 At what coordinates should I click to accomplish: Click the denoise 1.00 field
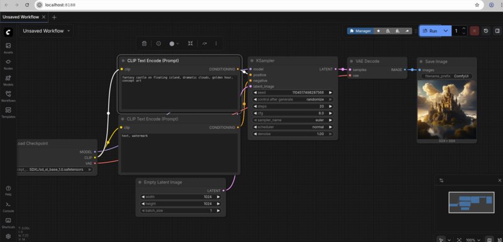click(292, 134)
